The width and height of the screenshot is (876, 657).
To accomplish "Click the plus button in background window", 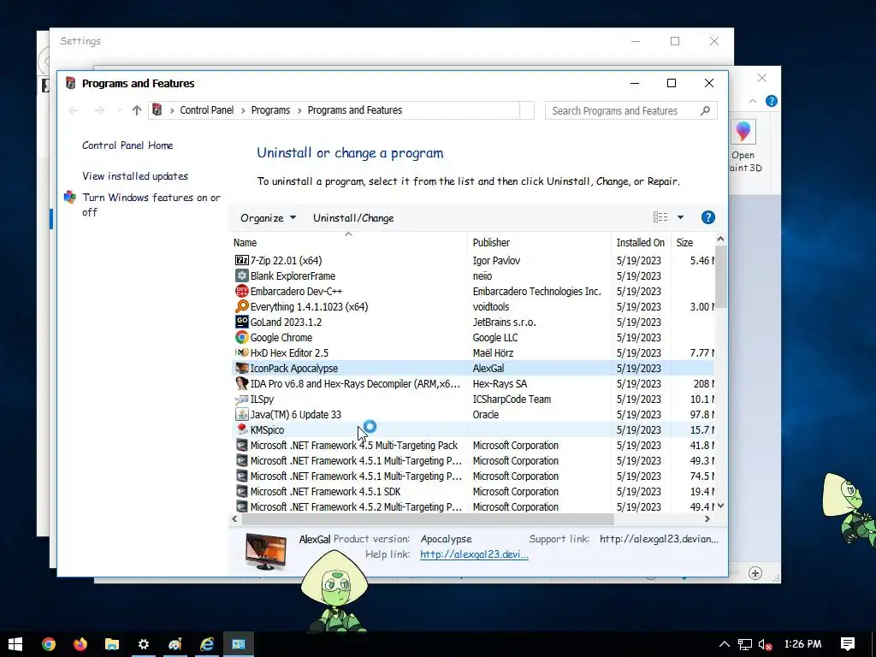I will point(755,573).
